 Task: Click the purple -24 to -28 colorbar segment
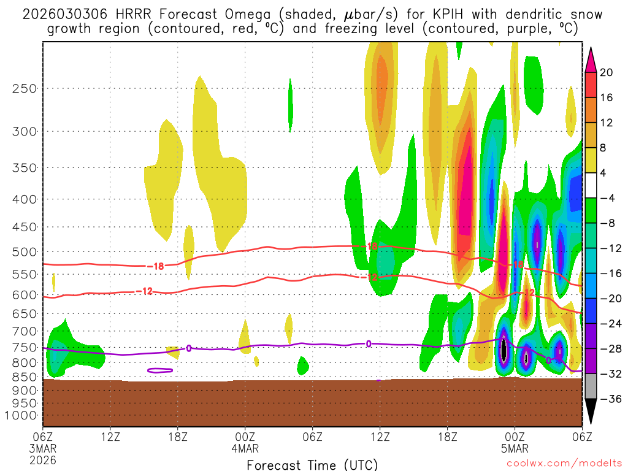tap(591, 336)
